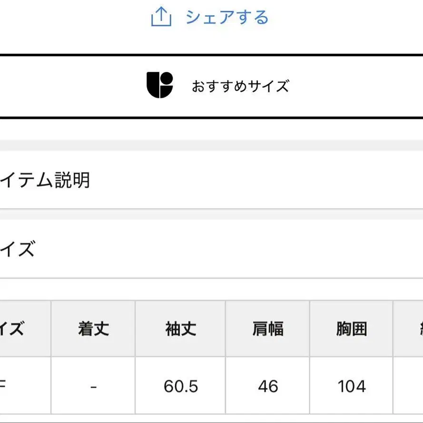
Task: Click the share upload arrow icon
Action: pos(161,18)
